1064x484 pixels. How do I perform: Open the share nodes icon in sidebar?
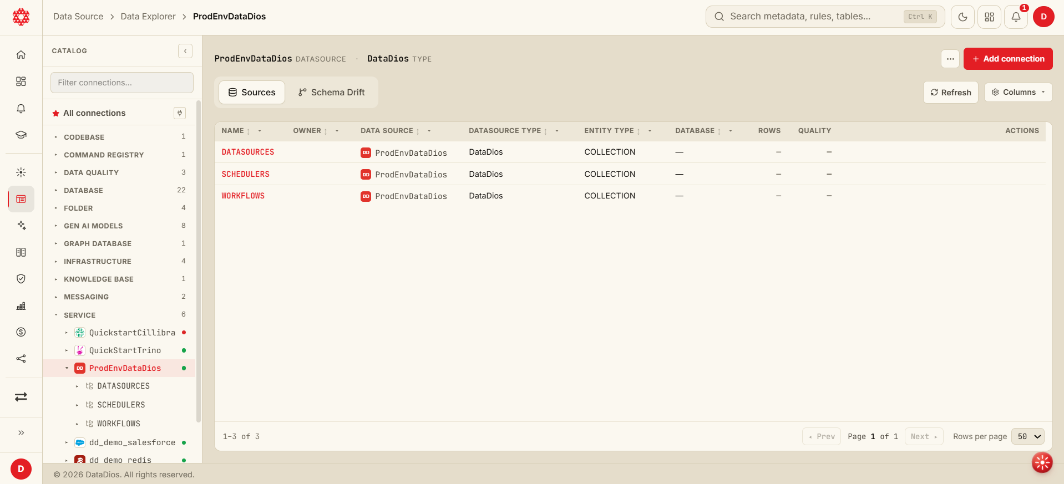click(21, 359)
